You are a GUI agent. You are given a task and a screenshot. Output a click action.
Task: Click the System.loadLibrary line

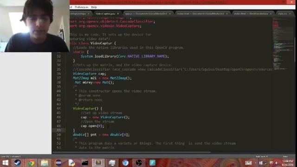coord(125,56)
